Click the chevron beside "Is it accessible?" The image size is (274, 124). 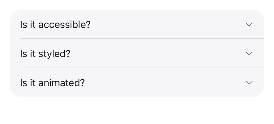[249, 24]
